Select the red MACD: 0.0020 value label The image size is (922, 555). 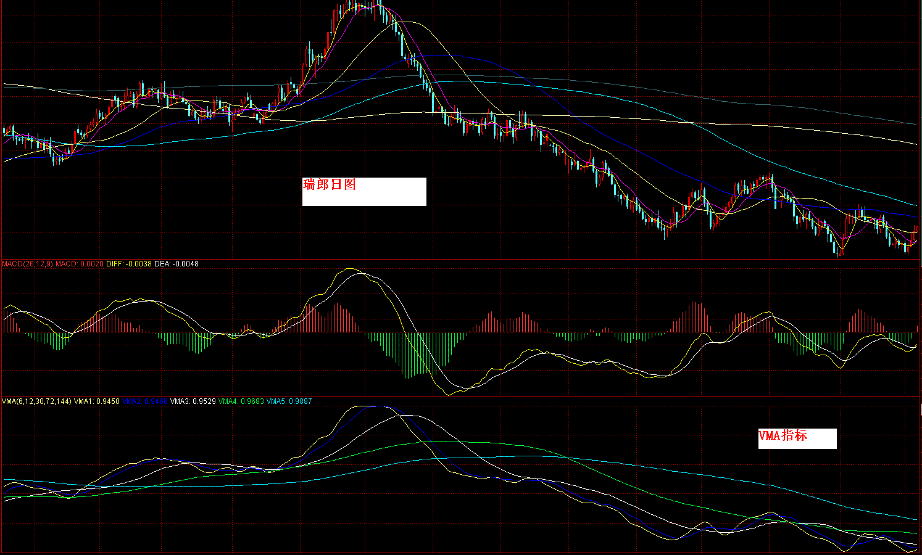[x=80, y=264]
